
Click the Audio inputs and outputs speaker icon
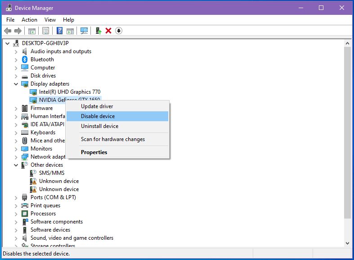coord(25,51)
